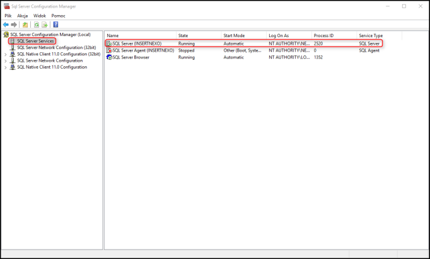Click the gray Forward arrow in toolbar
Image resolution: width=430 pixels, height=259 pixels.
coord(14,25)
